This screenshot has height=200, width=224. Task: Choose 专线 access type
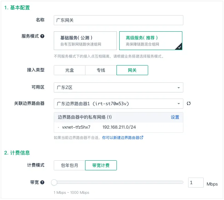101,70
